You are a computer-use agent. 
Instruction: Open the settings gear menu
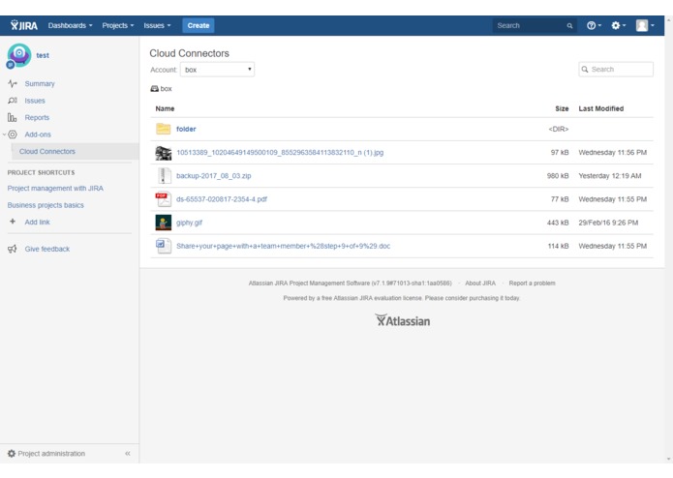coord(618,26)
